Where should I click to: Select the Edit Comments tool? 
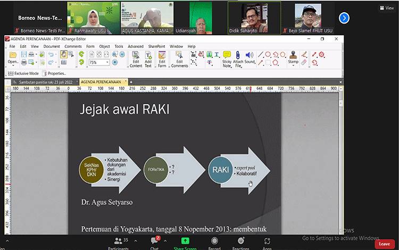tap(179, 59)
